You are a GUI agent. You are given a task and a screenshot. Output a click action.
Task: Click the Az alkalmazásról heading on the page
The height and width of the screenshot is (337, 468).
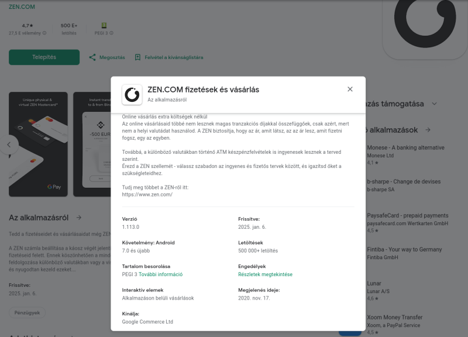pyautogui.click(x=39, y=218)
